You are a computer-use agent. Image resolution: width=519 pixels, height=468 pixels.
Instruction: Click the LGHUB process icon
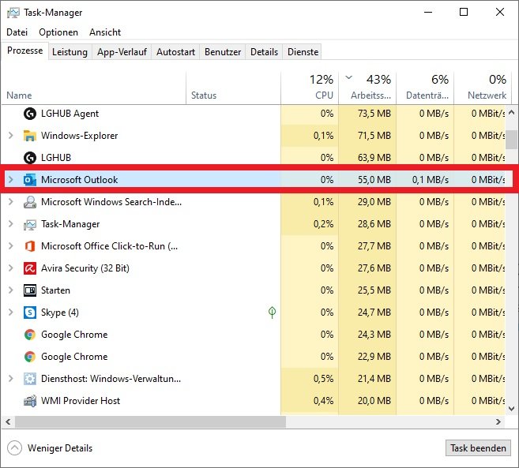pyautogui.click(x=30, y=158)
